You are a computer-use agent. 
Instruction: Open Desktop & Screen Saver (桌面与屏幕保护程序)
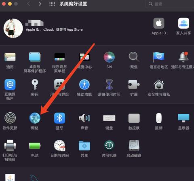click(x=35, y=57)
